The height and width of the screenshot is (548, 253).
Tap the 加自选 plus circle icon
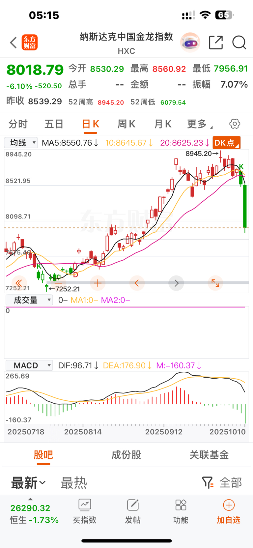tap(229, 505)
